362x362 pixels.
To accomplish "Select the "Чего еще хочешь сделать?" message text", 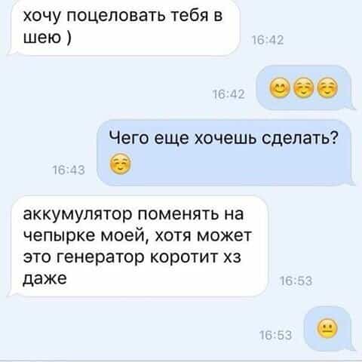I will click(x=223, y=139).
